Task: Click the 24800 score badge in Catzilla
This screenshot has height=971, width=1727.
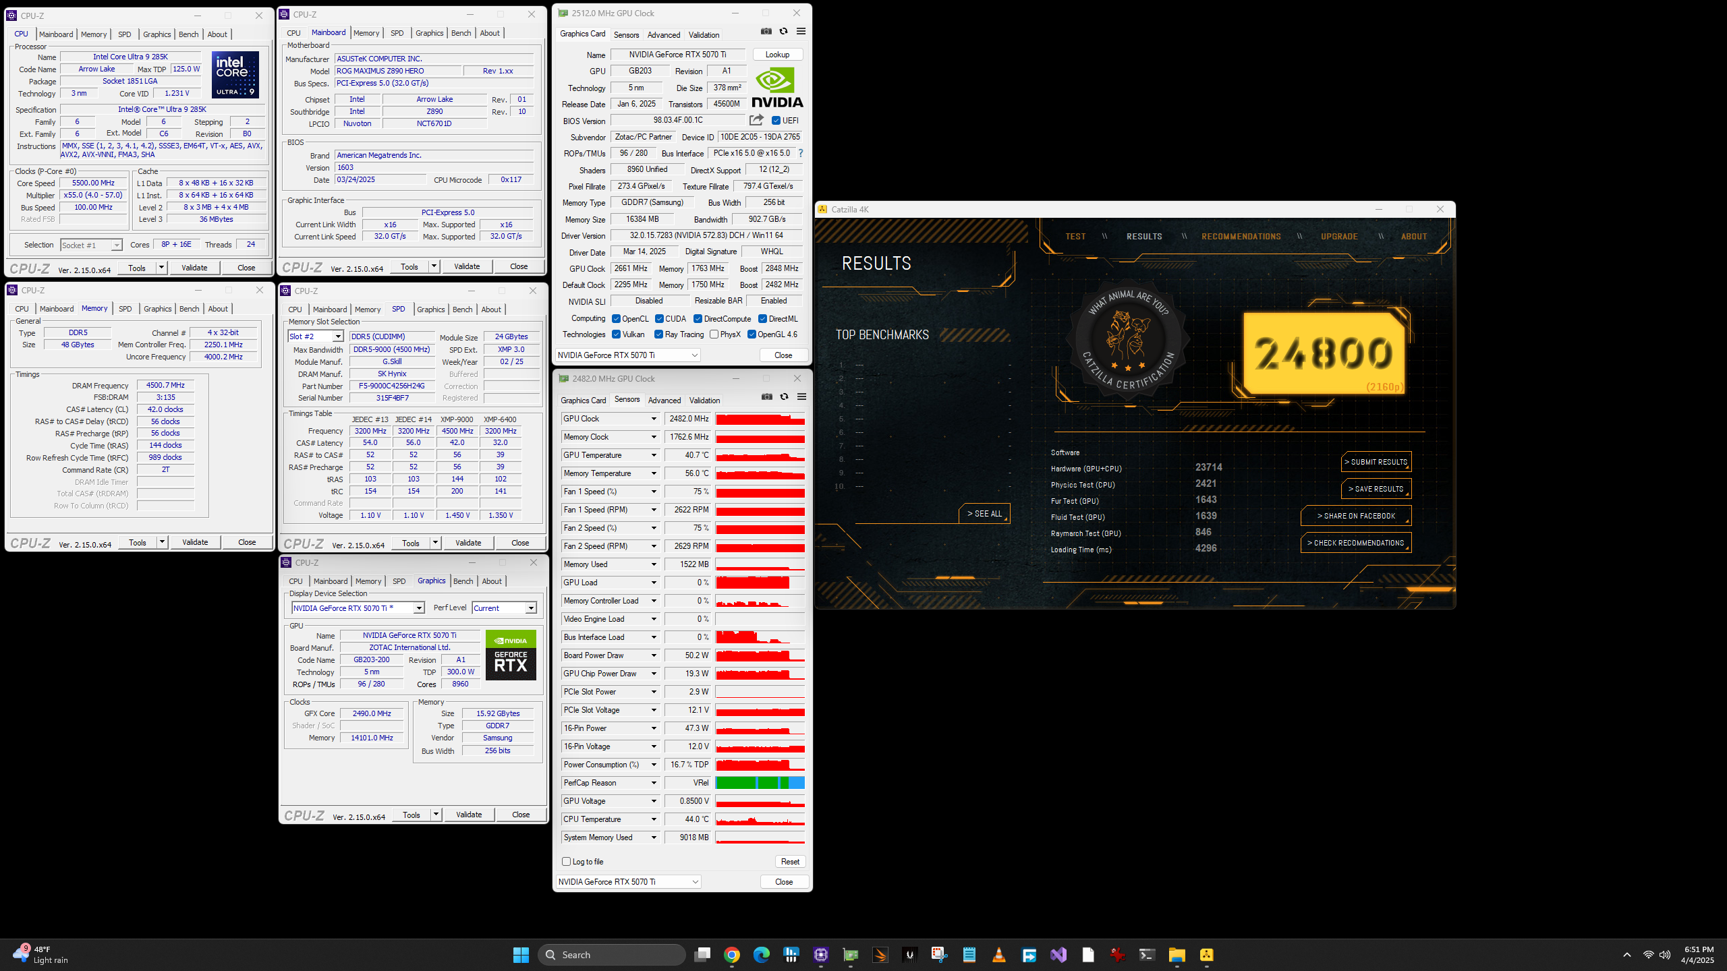Action: (x=1324, y=353)
